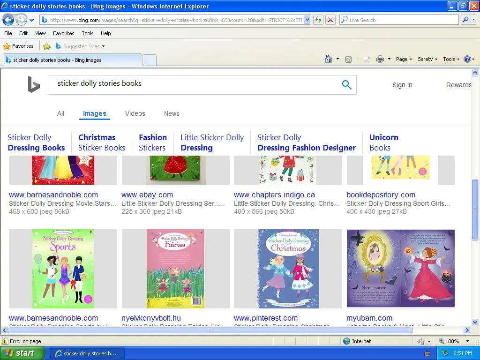Expand the address bar history dropdown

click(307, 20)
